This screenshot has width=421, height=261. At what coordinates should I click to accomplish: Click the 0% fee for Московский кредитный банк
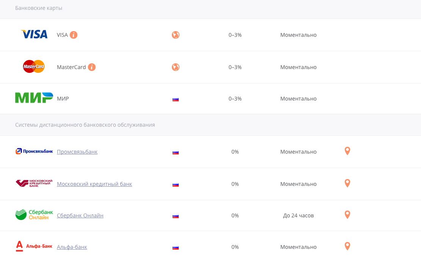click(235, 184)
